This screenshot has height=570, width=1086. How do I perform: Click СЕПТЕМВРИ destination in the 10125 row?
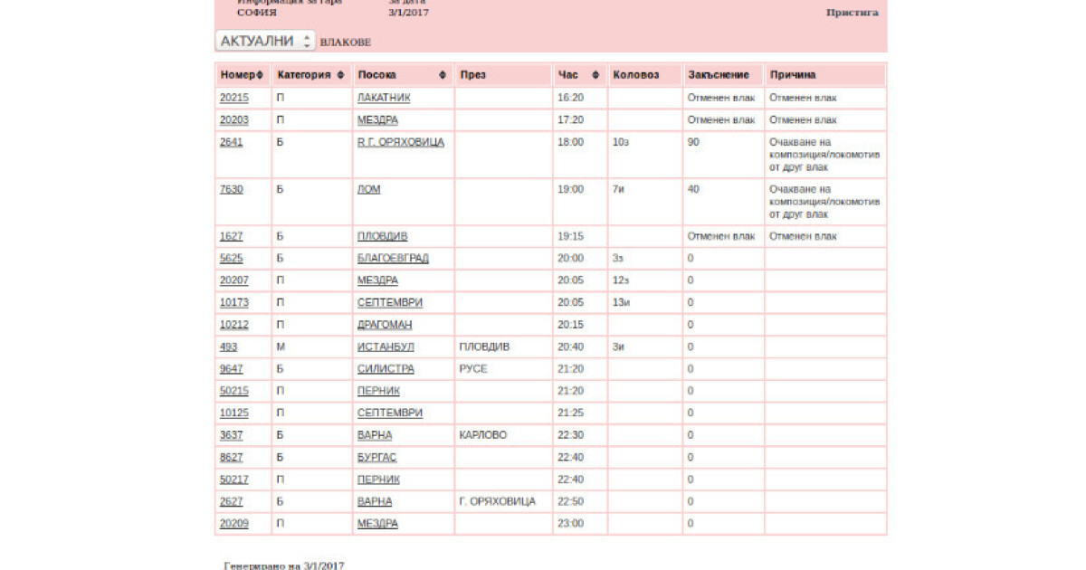pos(389,413)
